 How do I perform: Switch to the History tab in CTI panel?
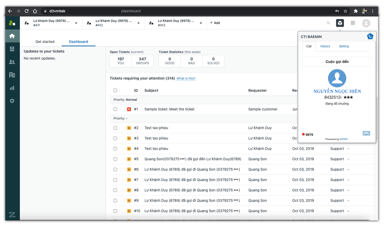tap(325, 46)
